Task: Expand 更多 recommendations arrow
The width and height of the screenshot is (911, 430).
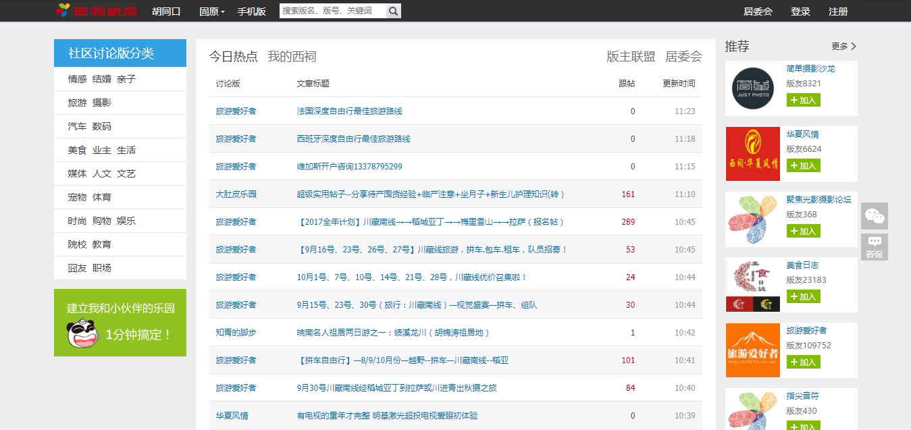Action: 844,47
